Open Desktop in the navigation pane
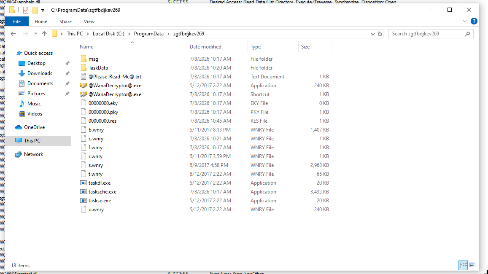The image size is (488, 274). point(36,63)
